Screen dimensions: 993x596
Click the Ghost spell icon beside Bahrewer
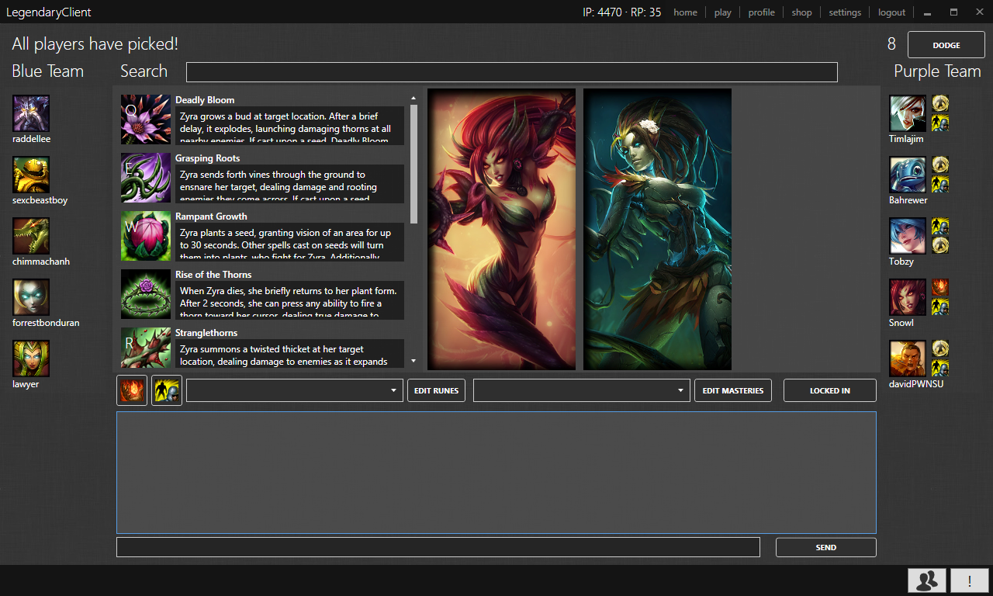point(940,184)
